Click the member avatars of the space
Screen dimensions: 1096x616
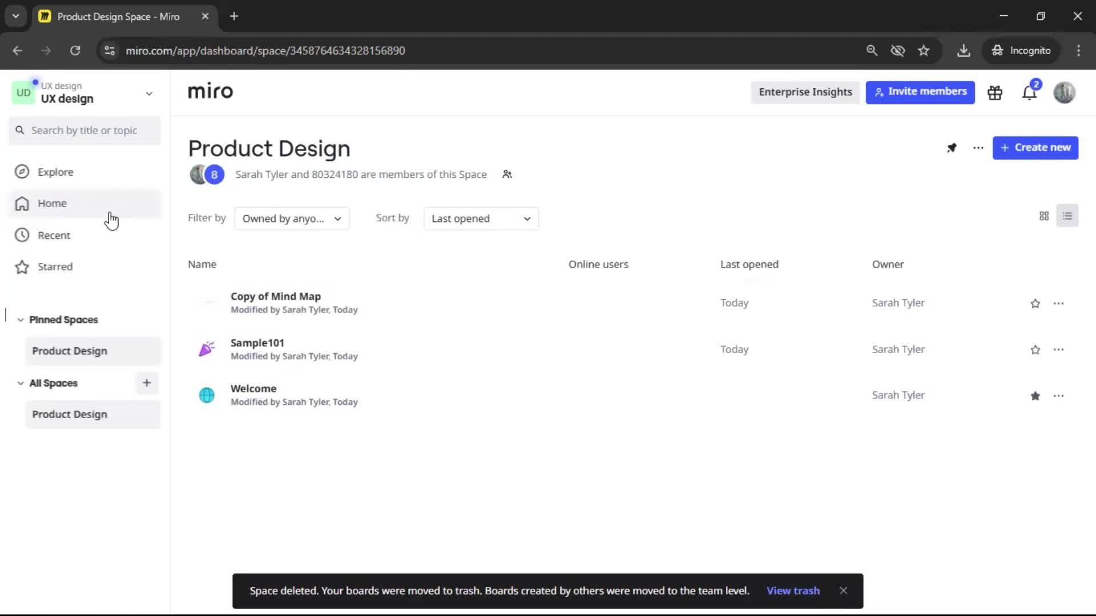point(207,175)
